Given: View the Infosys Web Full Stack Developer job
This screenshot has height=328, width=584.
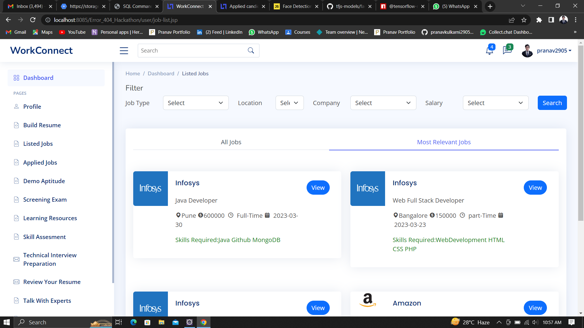Looking at the screenshot, I should (535, 188).
